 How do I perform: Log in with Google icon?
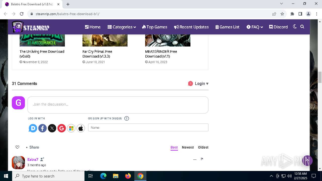click(61, 128)
